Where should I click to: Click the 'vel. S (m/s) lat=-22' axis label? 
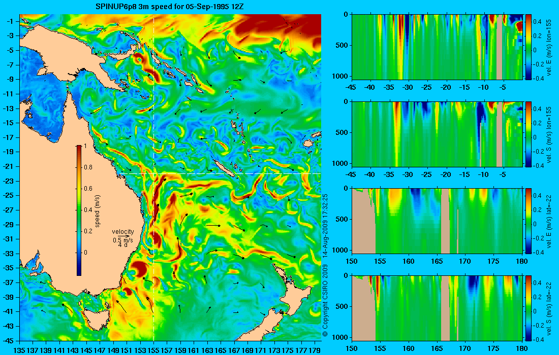click(549, 308)
